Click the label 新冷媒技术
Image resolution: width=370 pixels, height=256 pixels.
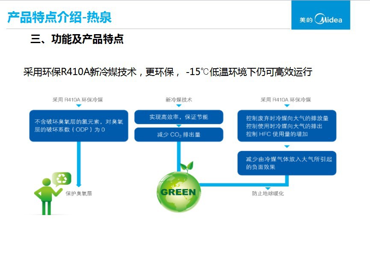point(179,100)
